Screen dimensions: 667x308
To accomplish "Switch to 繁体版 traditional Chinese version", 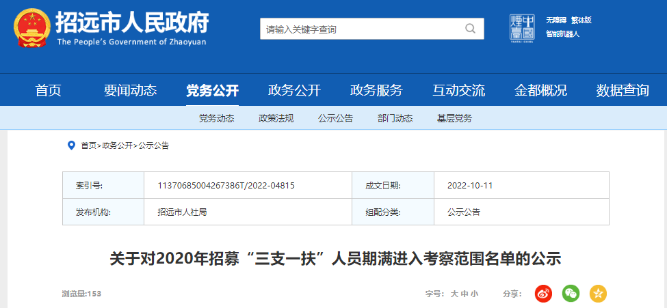I will point(581,20).
